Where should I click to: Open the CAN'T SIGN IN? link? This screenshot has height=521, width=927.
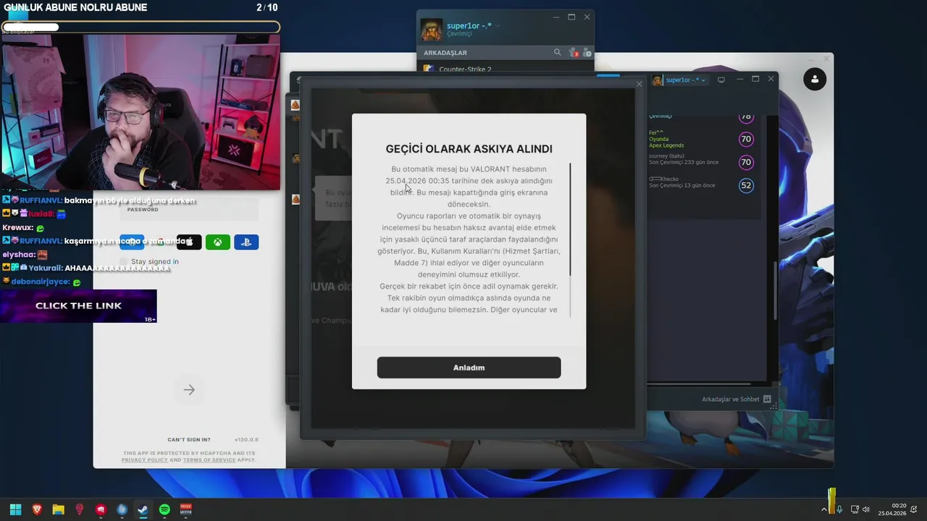coord(189,439)
